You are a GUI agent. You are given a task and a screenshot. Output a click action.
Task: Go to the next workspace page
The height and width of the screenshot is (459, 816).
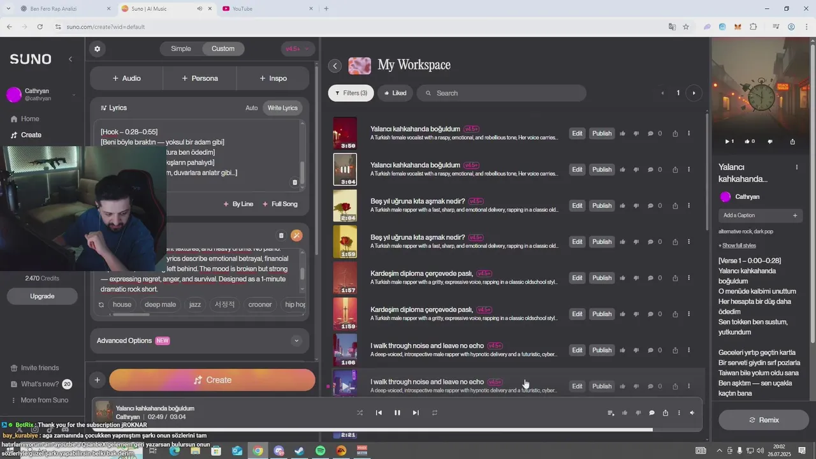click(694, 93)
